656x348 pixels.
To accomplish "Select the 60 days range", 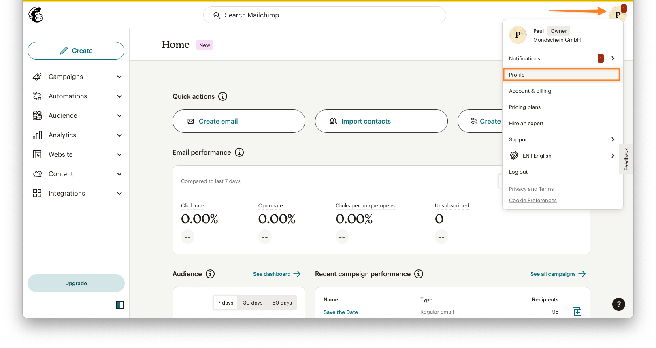I will 282,303.
